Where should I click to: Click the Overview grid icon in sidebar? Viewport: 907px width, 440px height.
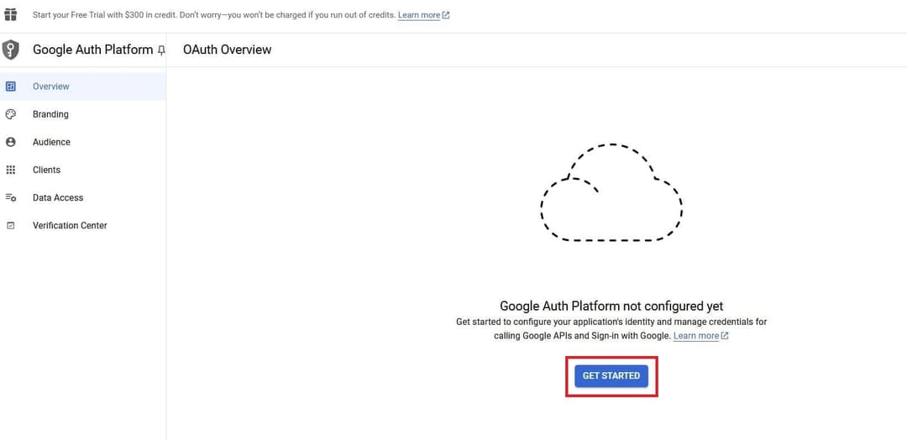click(11, 86)
